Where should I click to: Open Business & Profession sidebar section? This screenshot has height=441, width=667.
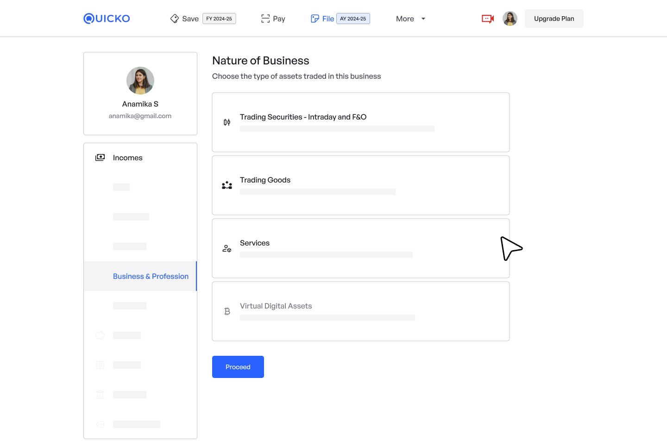point(151,276)
